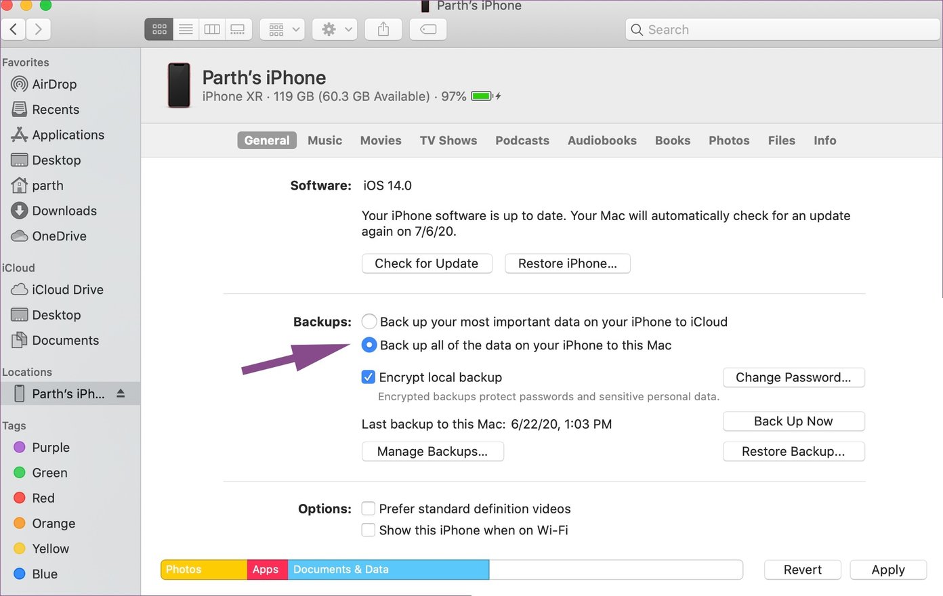
Task: Enable Prefer standard definition videos
Action: (x=369, y=509)
